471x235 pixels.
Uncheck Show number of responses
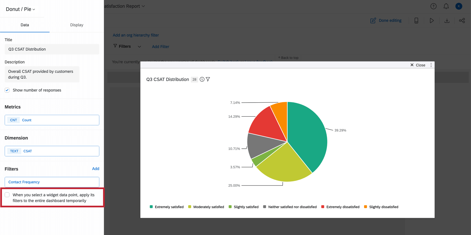coord(7,90)
